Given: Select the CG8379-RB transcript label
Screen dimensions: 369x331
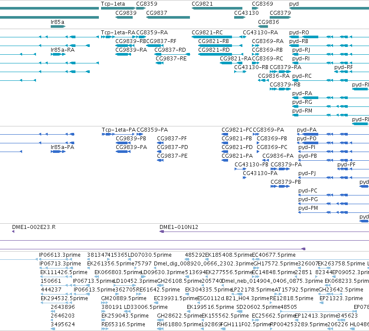Looking at the screenshot, I should (285, 85).
